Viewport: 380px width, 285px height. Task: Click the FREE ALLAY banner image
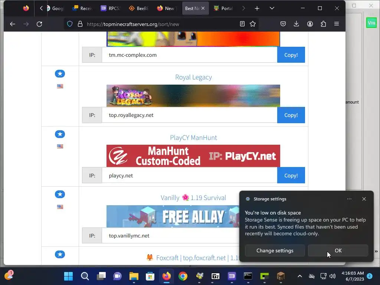[173, 216]
